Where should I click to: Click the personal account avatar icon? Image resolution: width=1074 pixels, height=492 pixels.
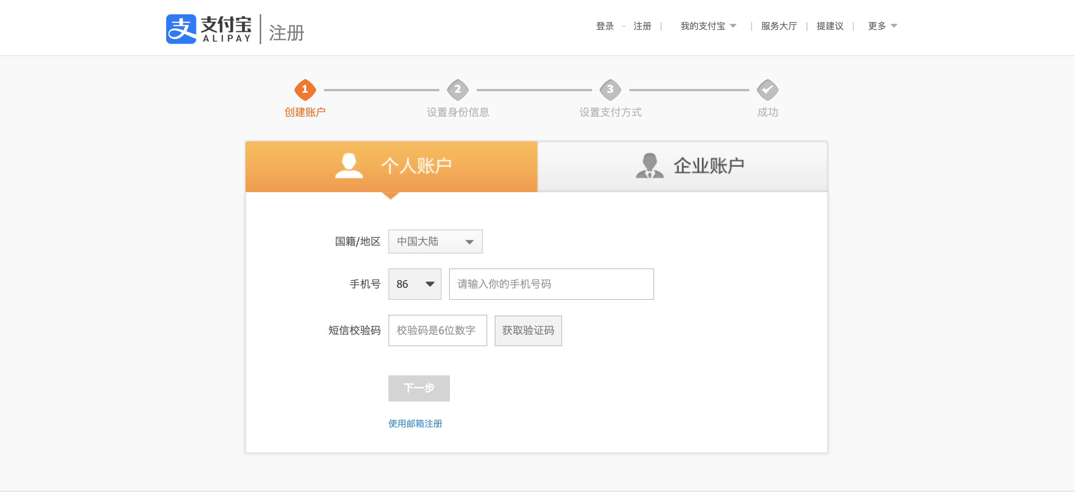[348, 165]
